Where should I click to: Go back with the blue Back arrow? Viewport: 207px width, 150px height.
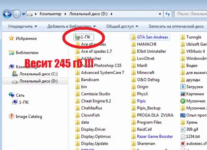pyautogui.click(x=7, y=14)
